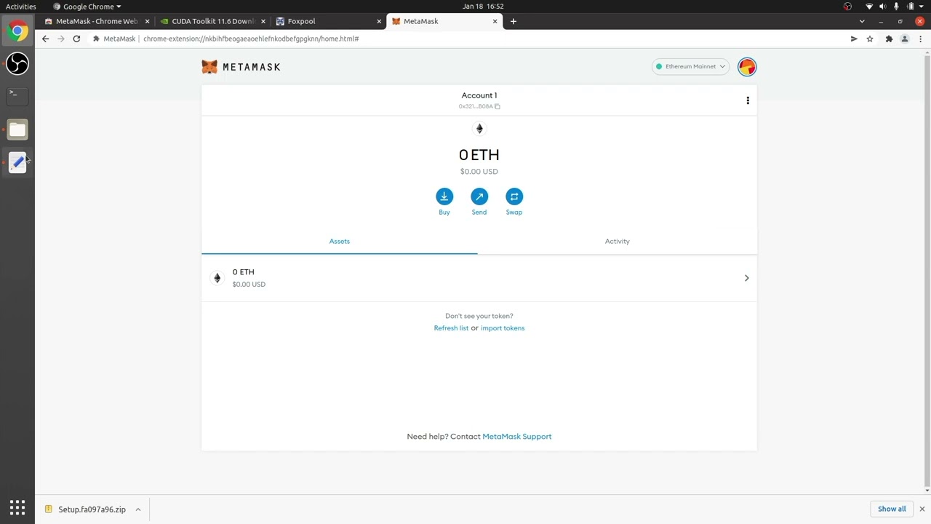The width and height of the screenshot is (931, 524).
Task: Close the CUDA Toolkit tab
Action: pyautogui.click(x=263, y=21)
